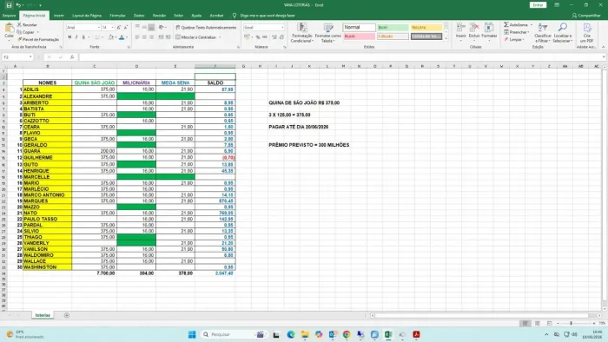Open the Limpar dropdown

point(514,40)
